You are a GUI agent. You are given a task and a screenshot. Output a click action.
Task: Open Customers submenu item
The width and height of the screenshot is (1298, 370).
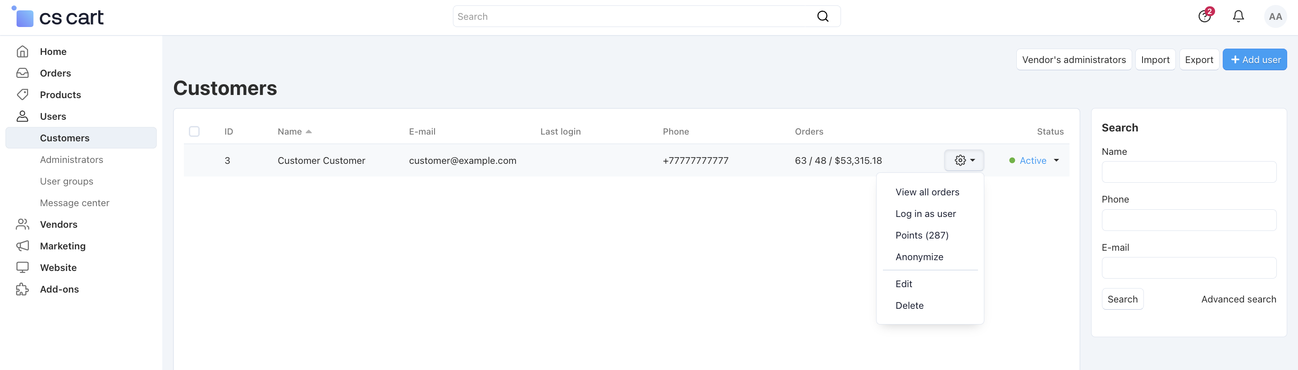[x=81, y=138]
